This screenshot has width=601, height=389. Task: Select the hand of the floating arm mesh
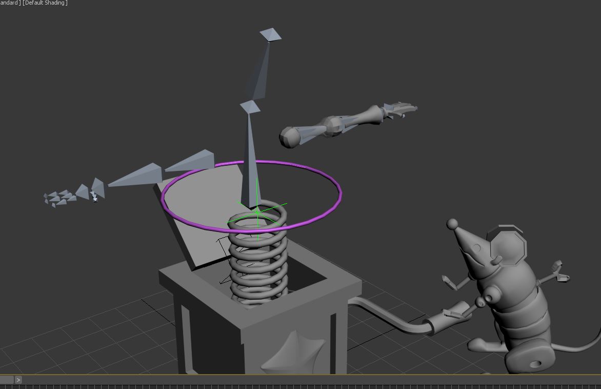tap(400, 109)
